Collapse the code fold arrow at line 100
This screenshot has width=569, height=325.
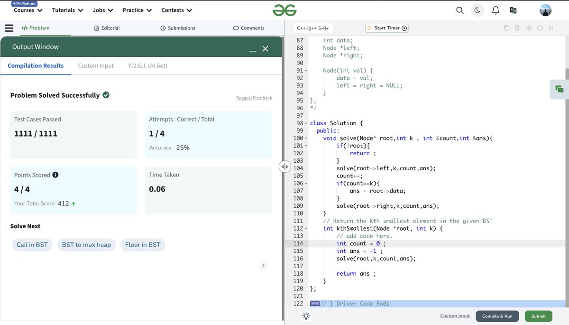306,139
